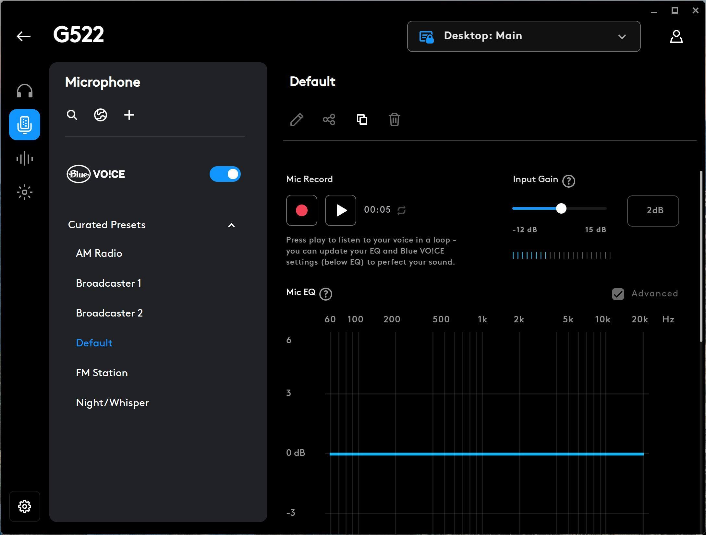This screenshot has width=706, height=535.
Task: Start mic recording with red button
Action: [x=301, y=210]
